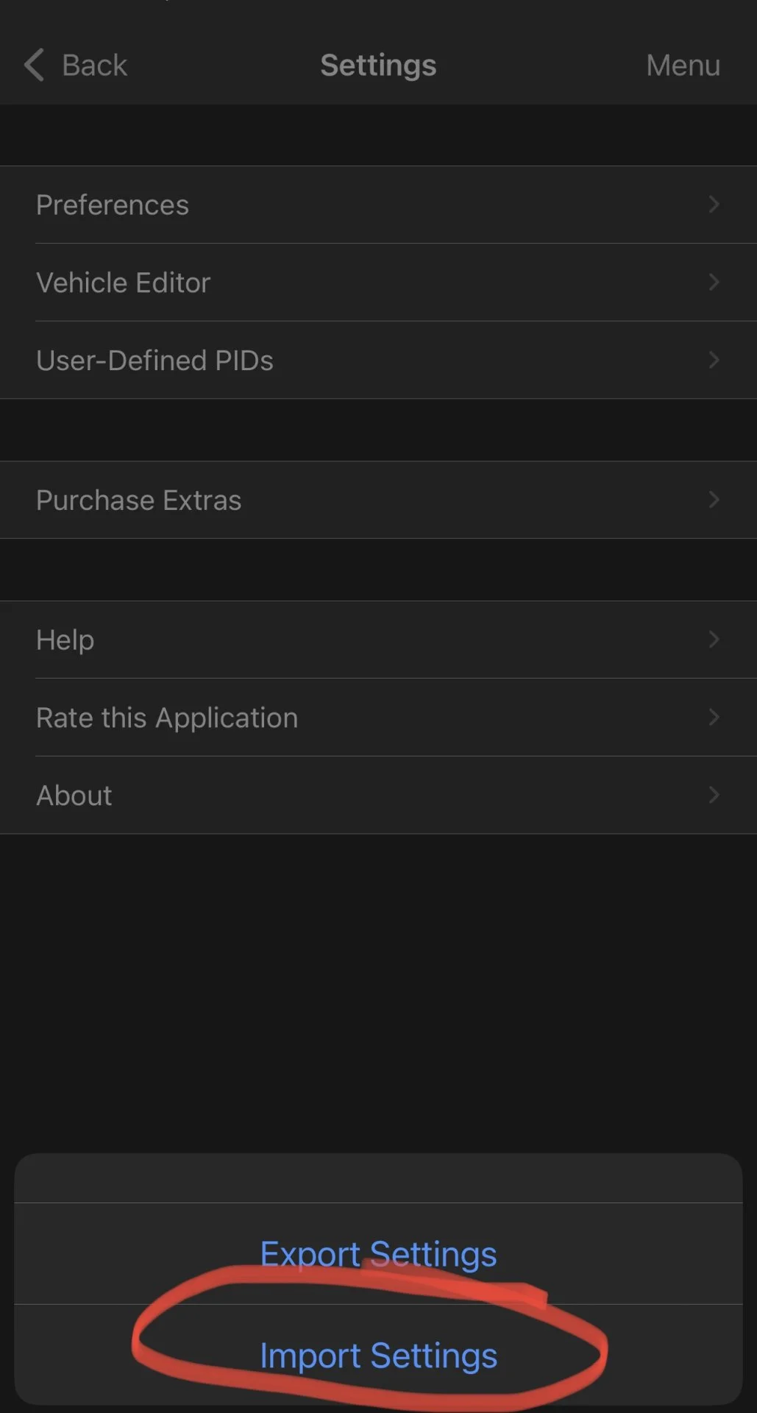Open the Menu in top bar

coord(683,65)
